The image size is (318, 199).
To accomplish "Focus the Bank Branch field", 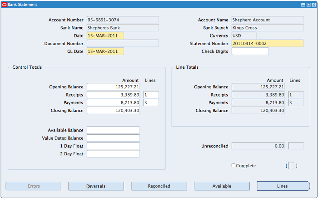I will (x=268, y=28).
